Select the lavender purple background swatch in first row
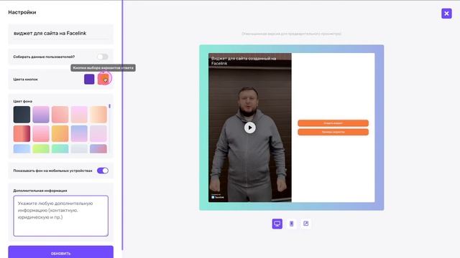The height and width of the screenshot is (258, 460). [41, 115]
